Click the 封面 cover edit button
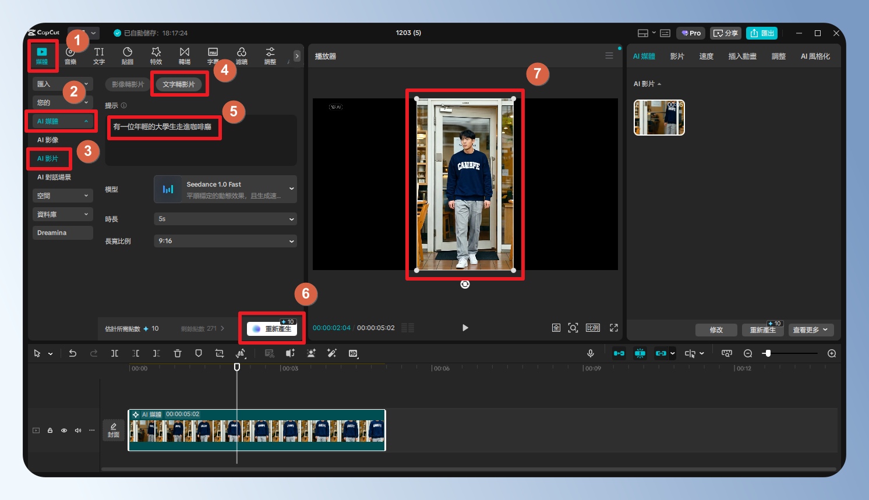This screenshot has height=500, width=869. tap(114, 430)
